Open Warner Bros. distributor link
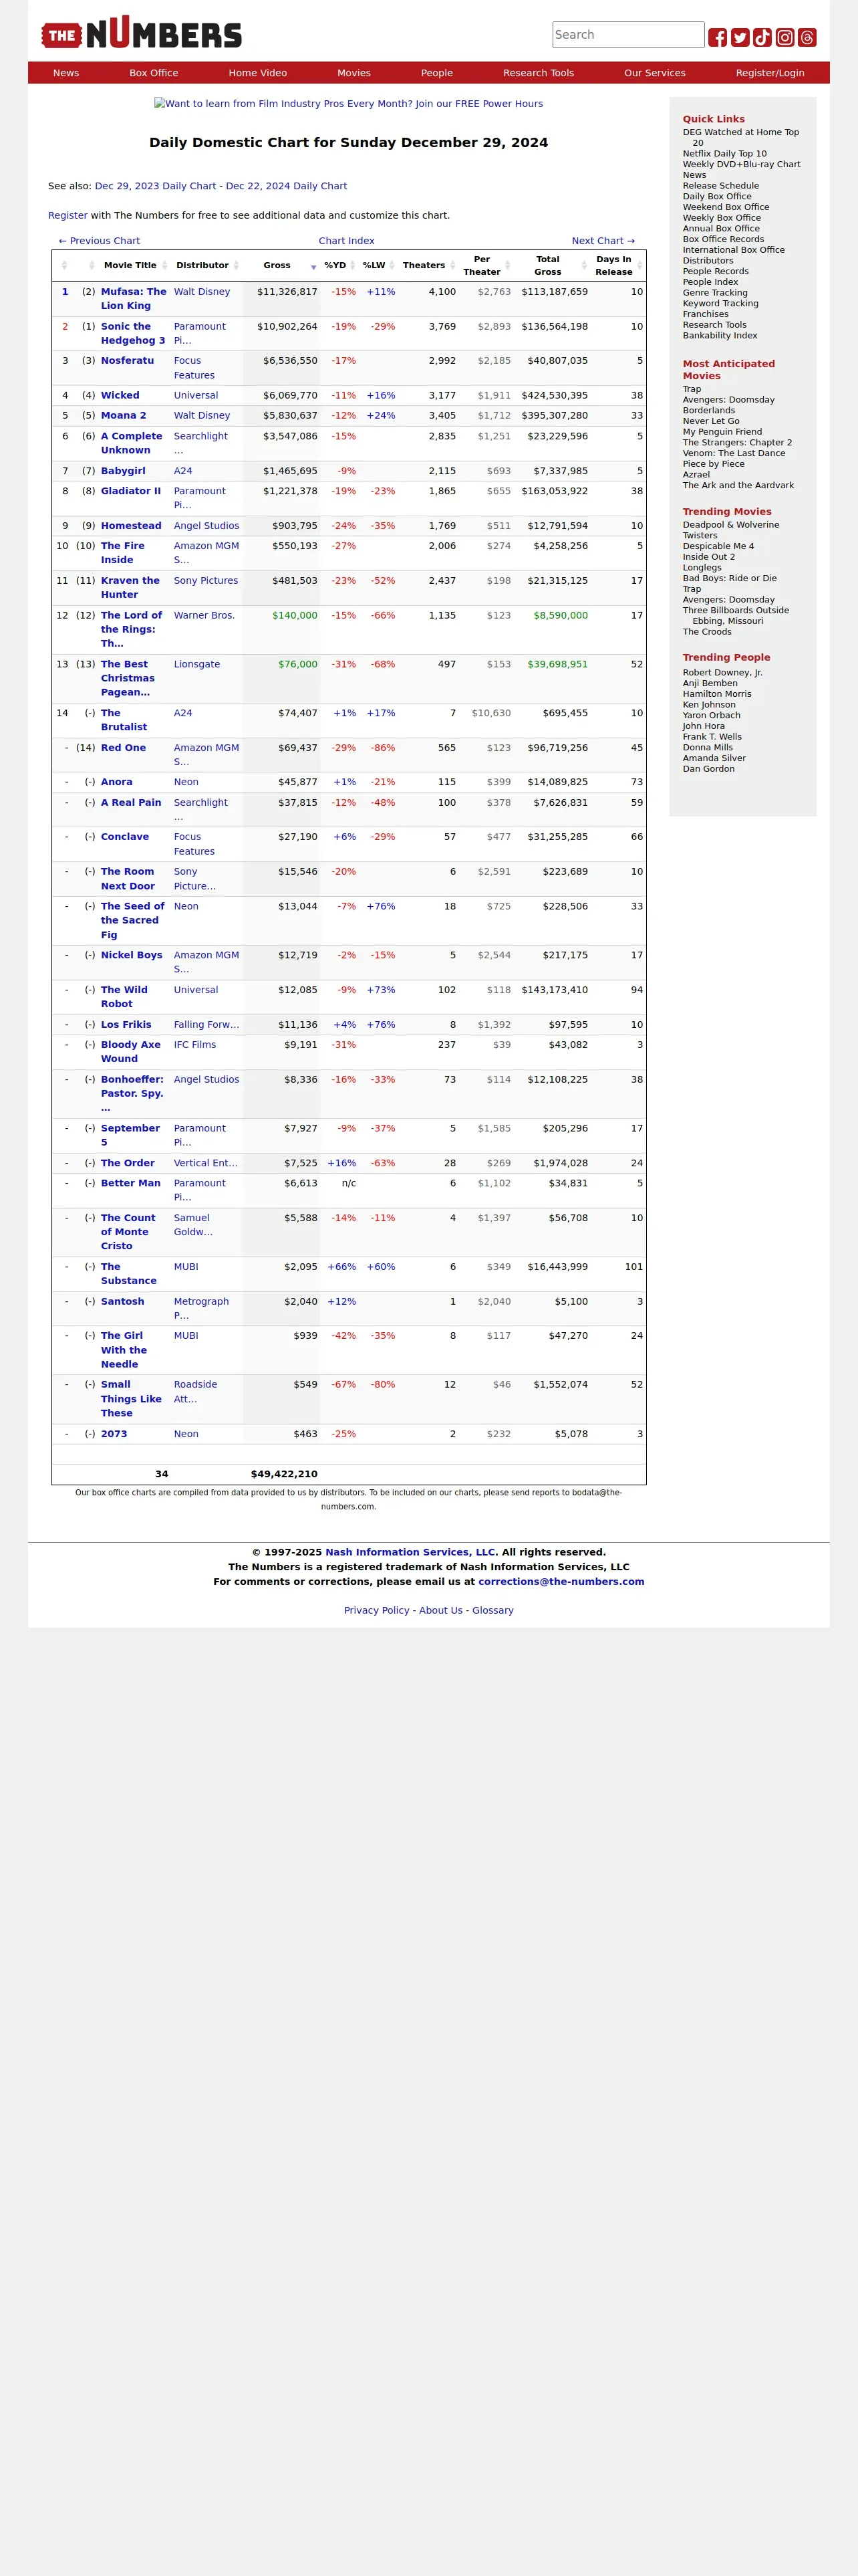858x2576 pixels. [x=204, y=615]
